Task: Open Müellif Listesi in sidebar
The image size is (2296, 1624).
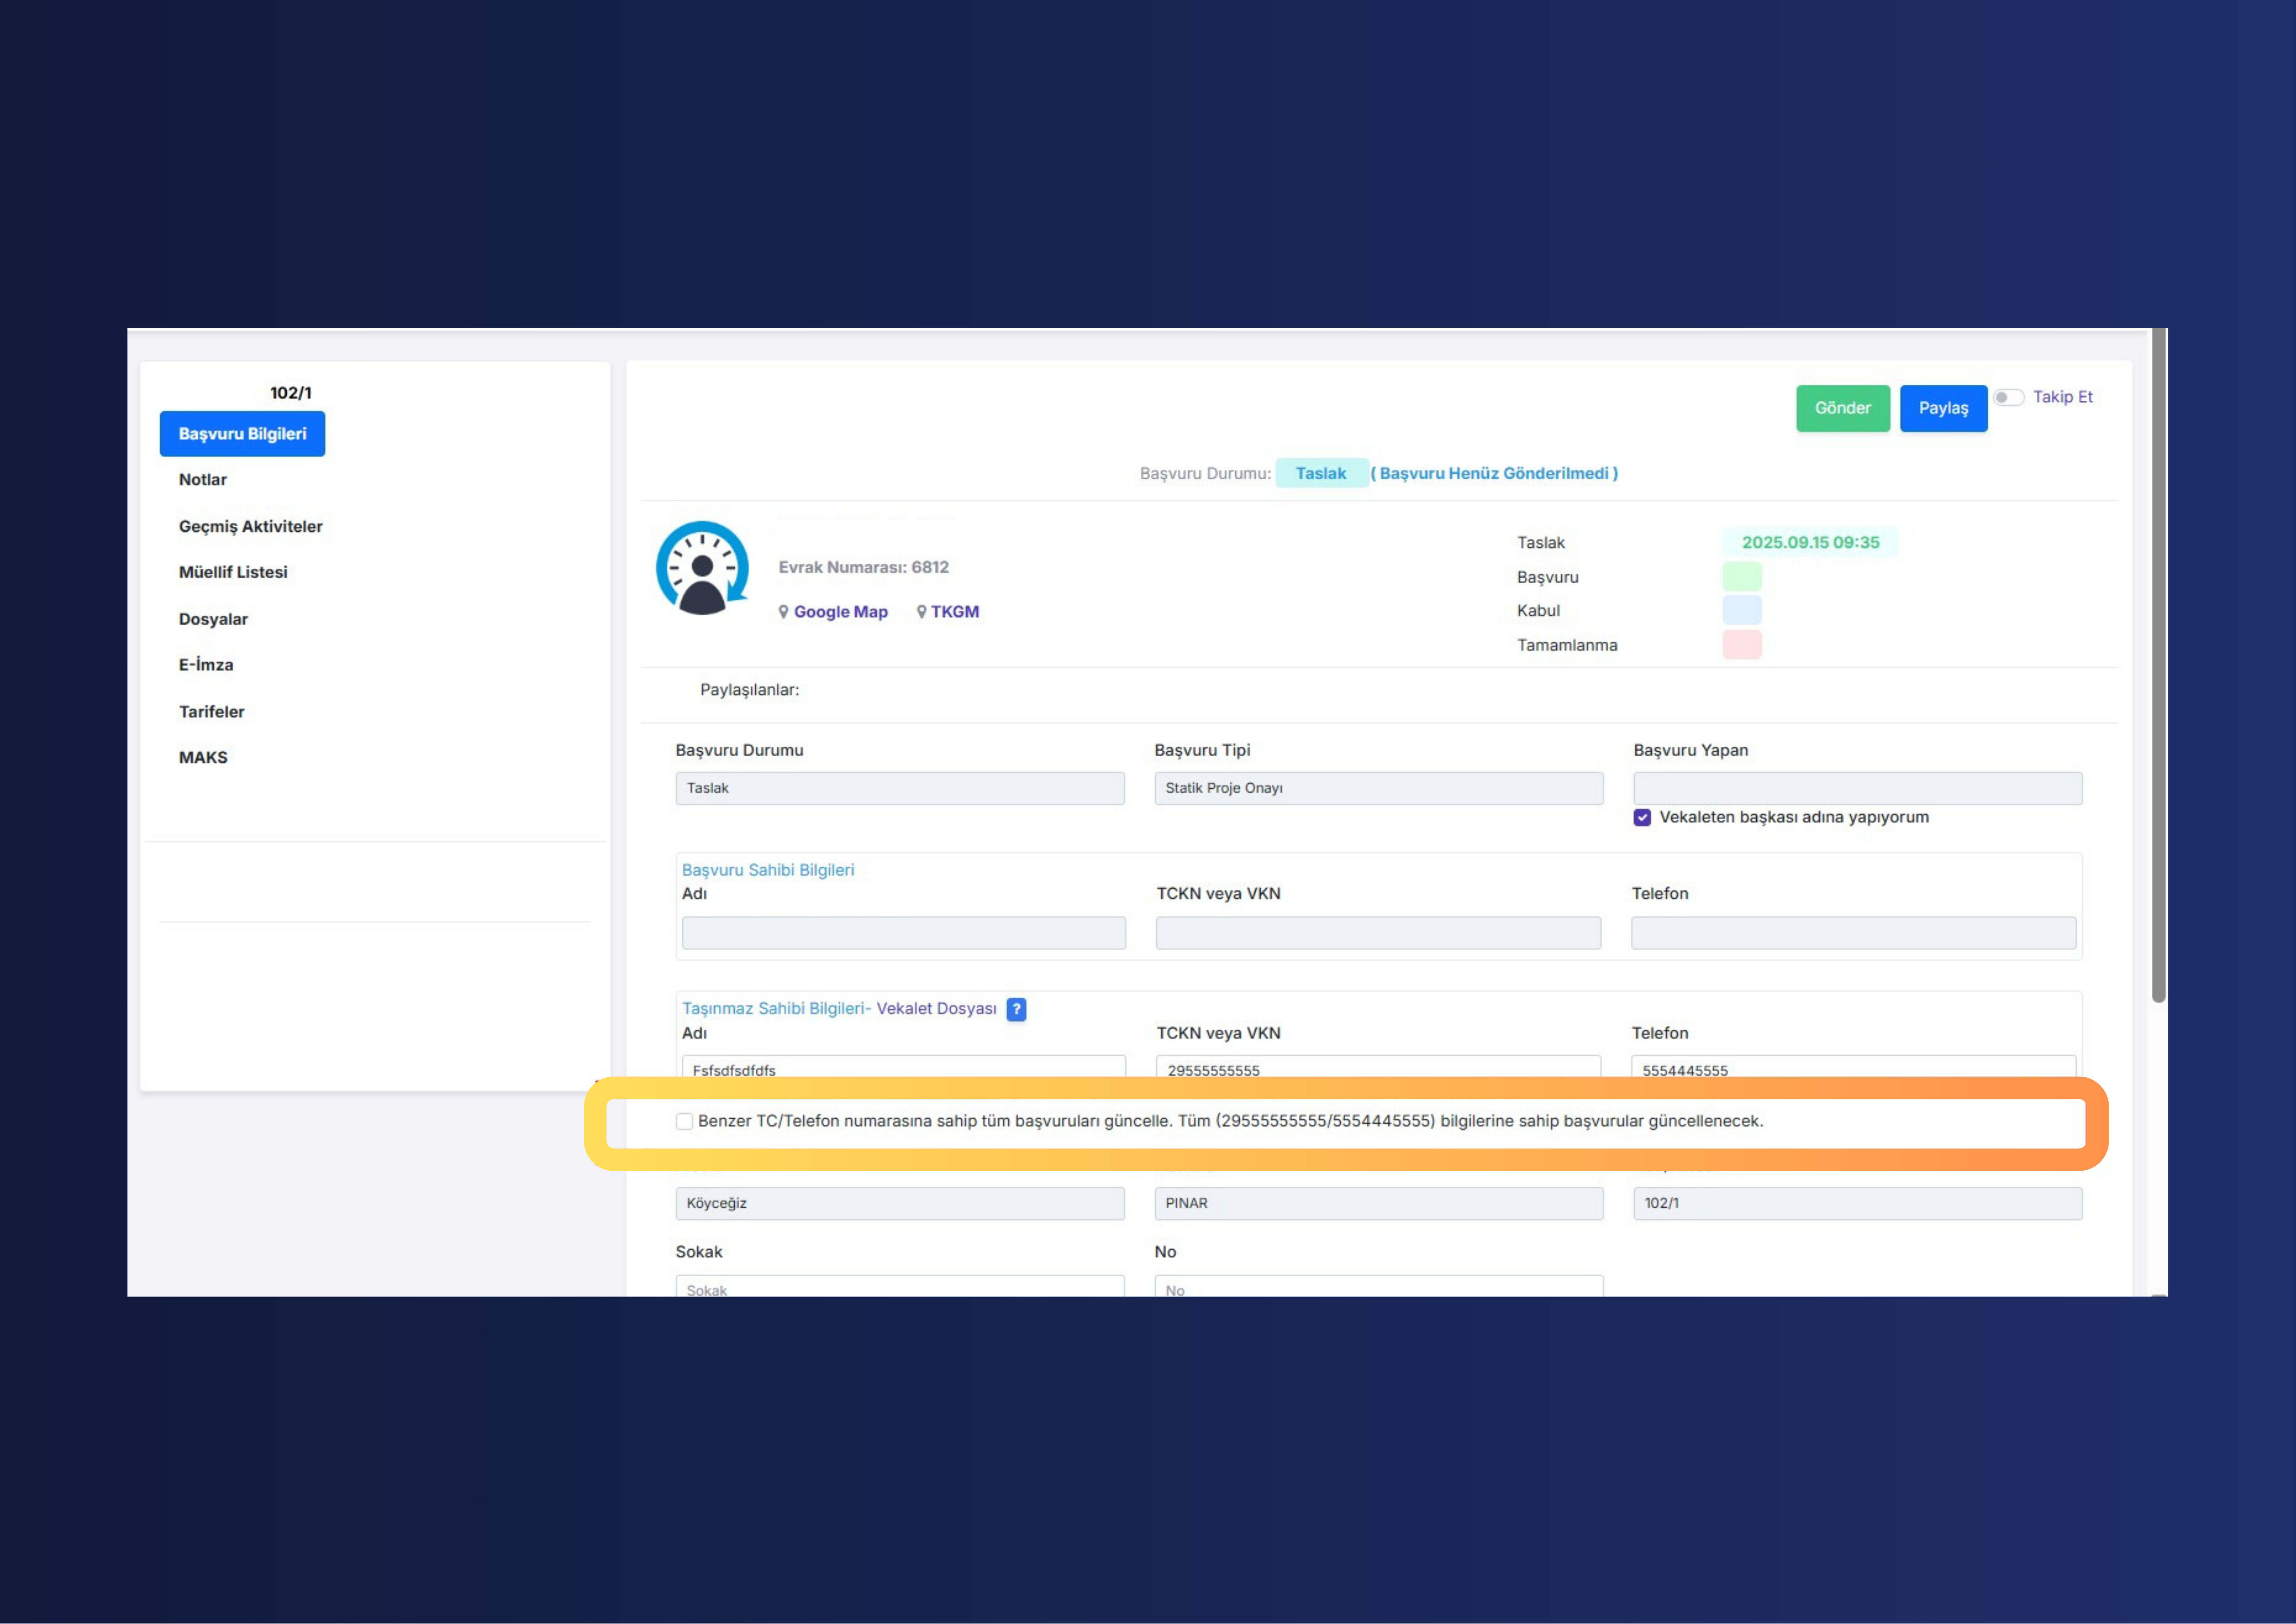Action: tap(233, 572)
